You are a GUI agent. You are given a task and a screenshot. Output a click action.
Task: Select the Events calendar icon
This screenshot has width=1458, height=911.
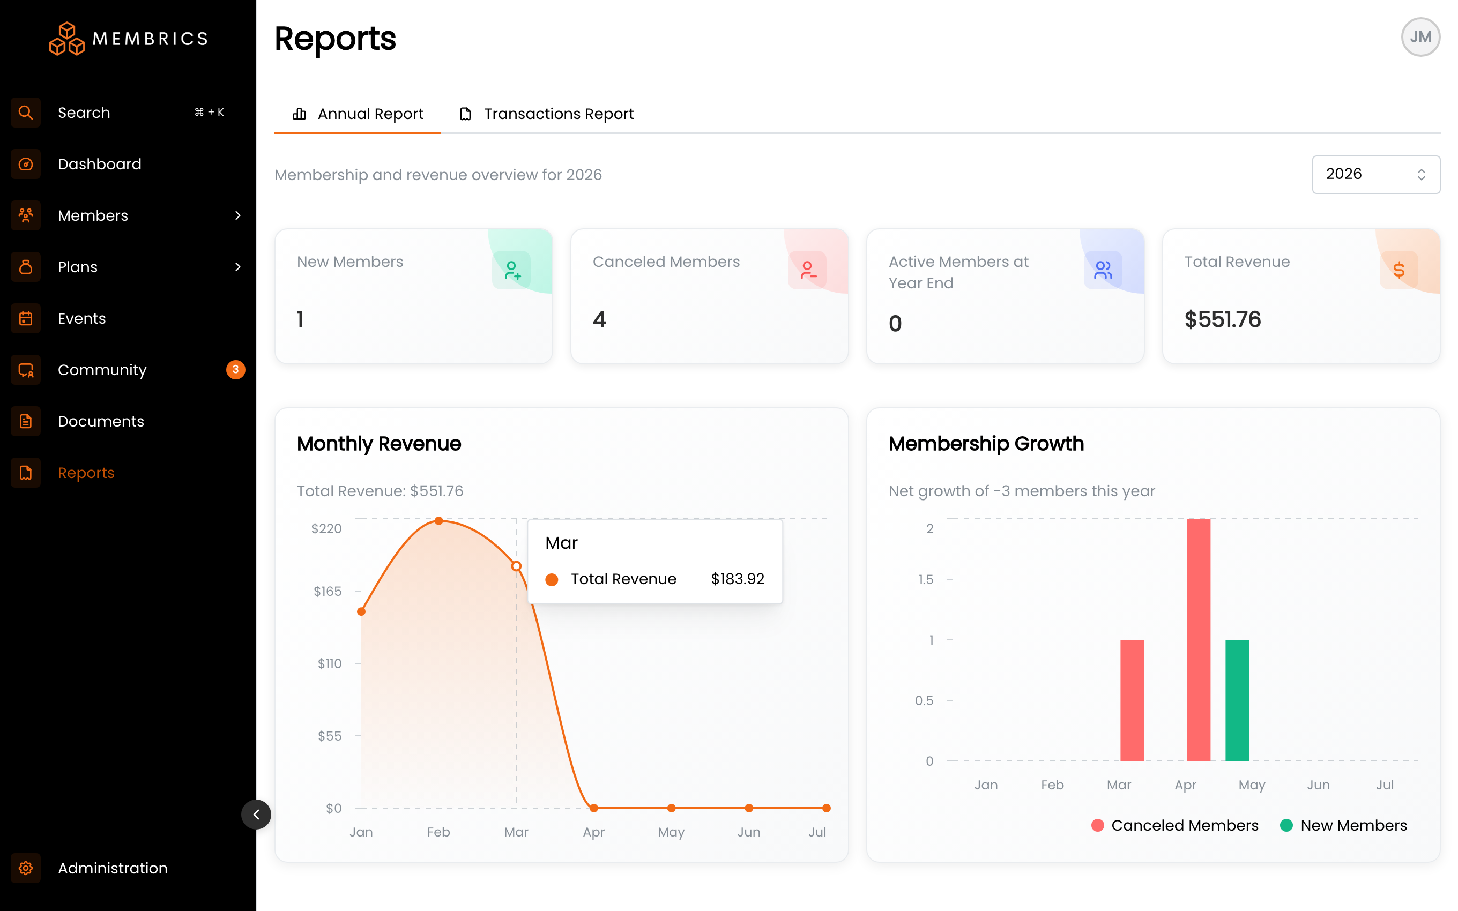[x=25, y=318]
